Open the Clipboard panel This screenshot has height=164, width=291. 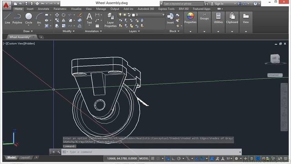pos(232,18)
